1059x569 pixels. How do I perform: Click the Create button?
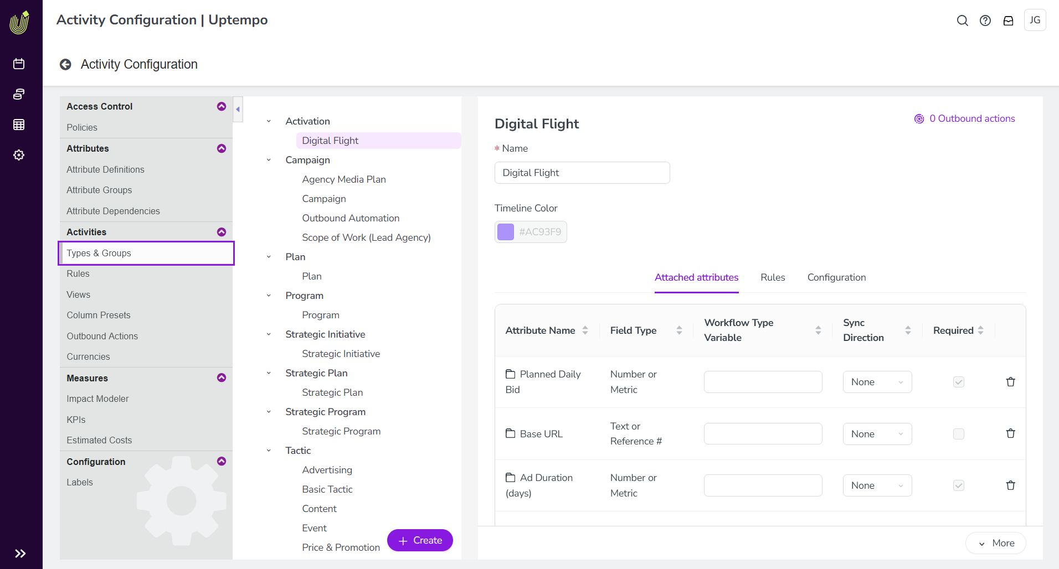click(420, 540)
